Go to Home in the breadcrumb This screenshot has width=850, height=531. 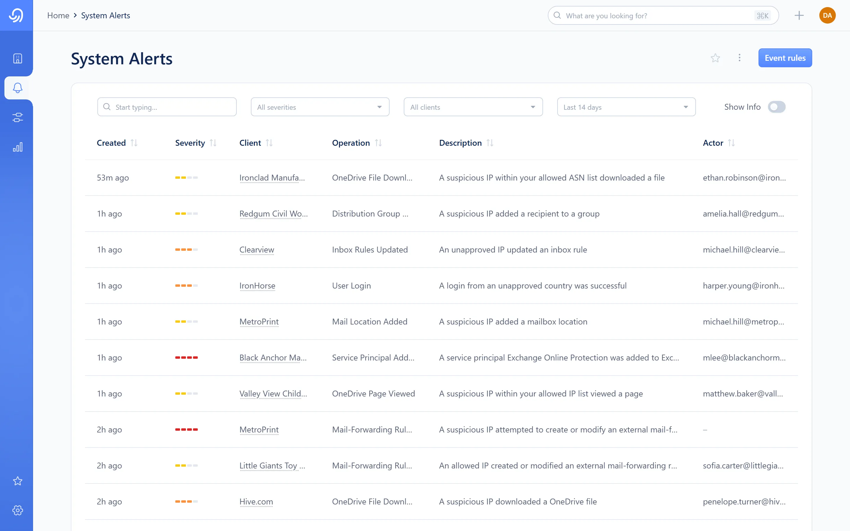[58, 15]
